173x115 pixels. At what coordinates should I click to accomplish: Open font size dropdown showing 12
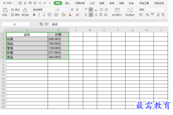coord(68,10)
